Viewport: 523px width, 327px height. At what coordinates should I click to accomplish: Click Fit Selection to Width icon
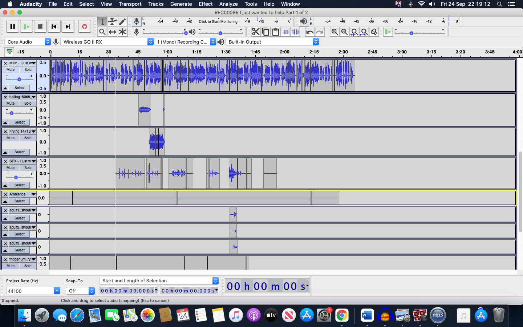[354, 32]
